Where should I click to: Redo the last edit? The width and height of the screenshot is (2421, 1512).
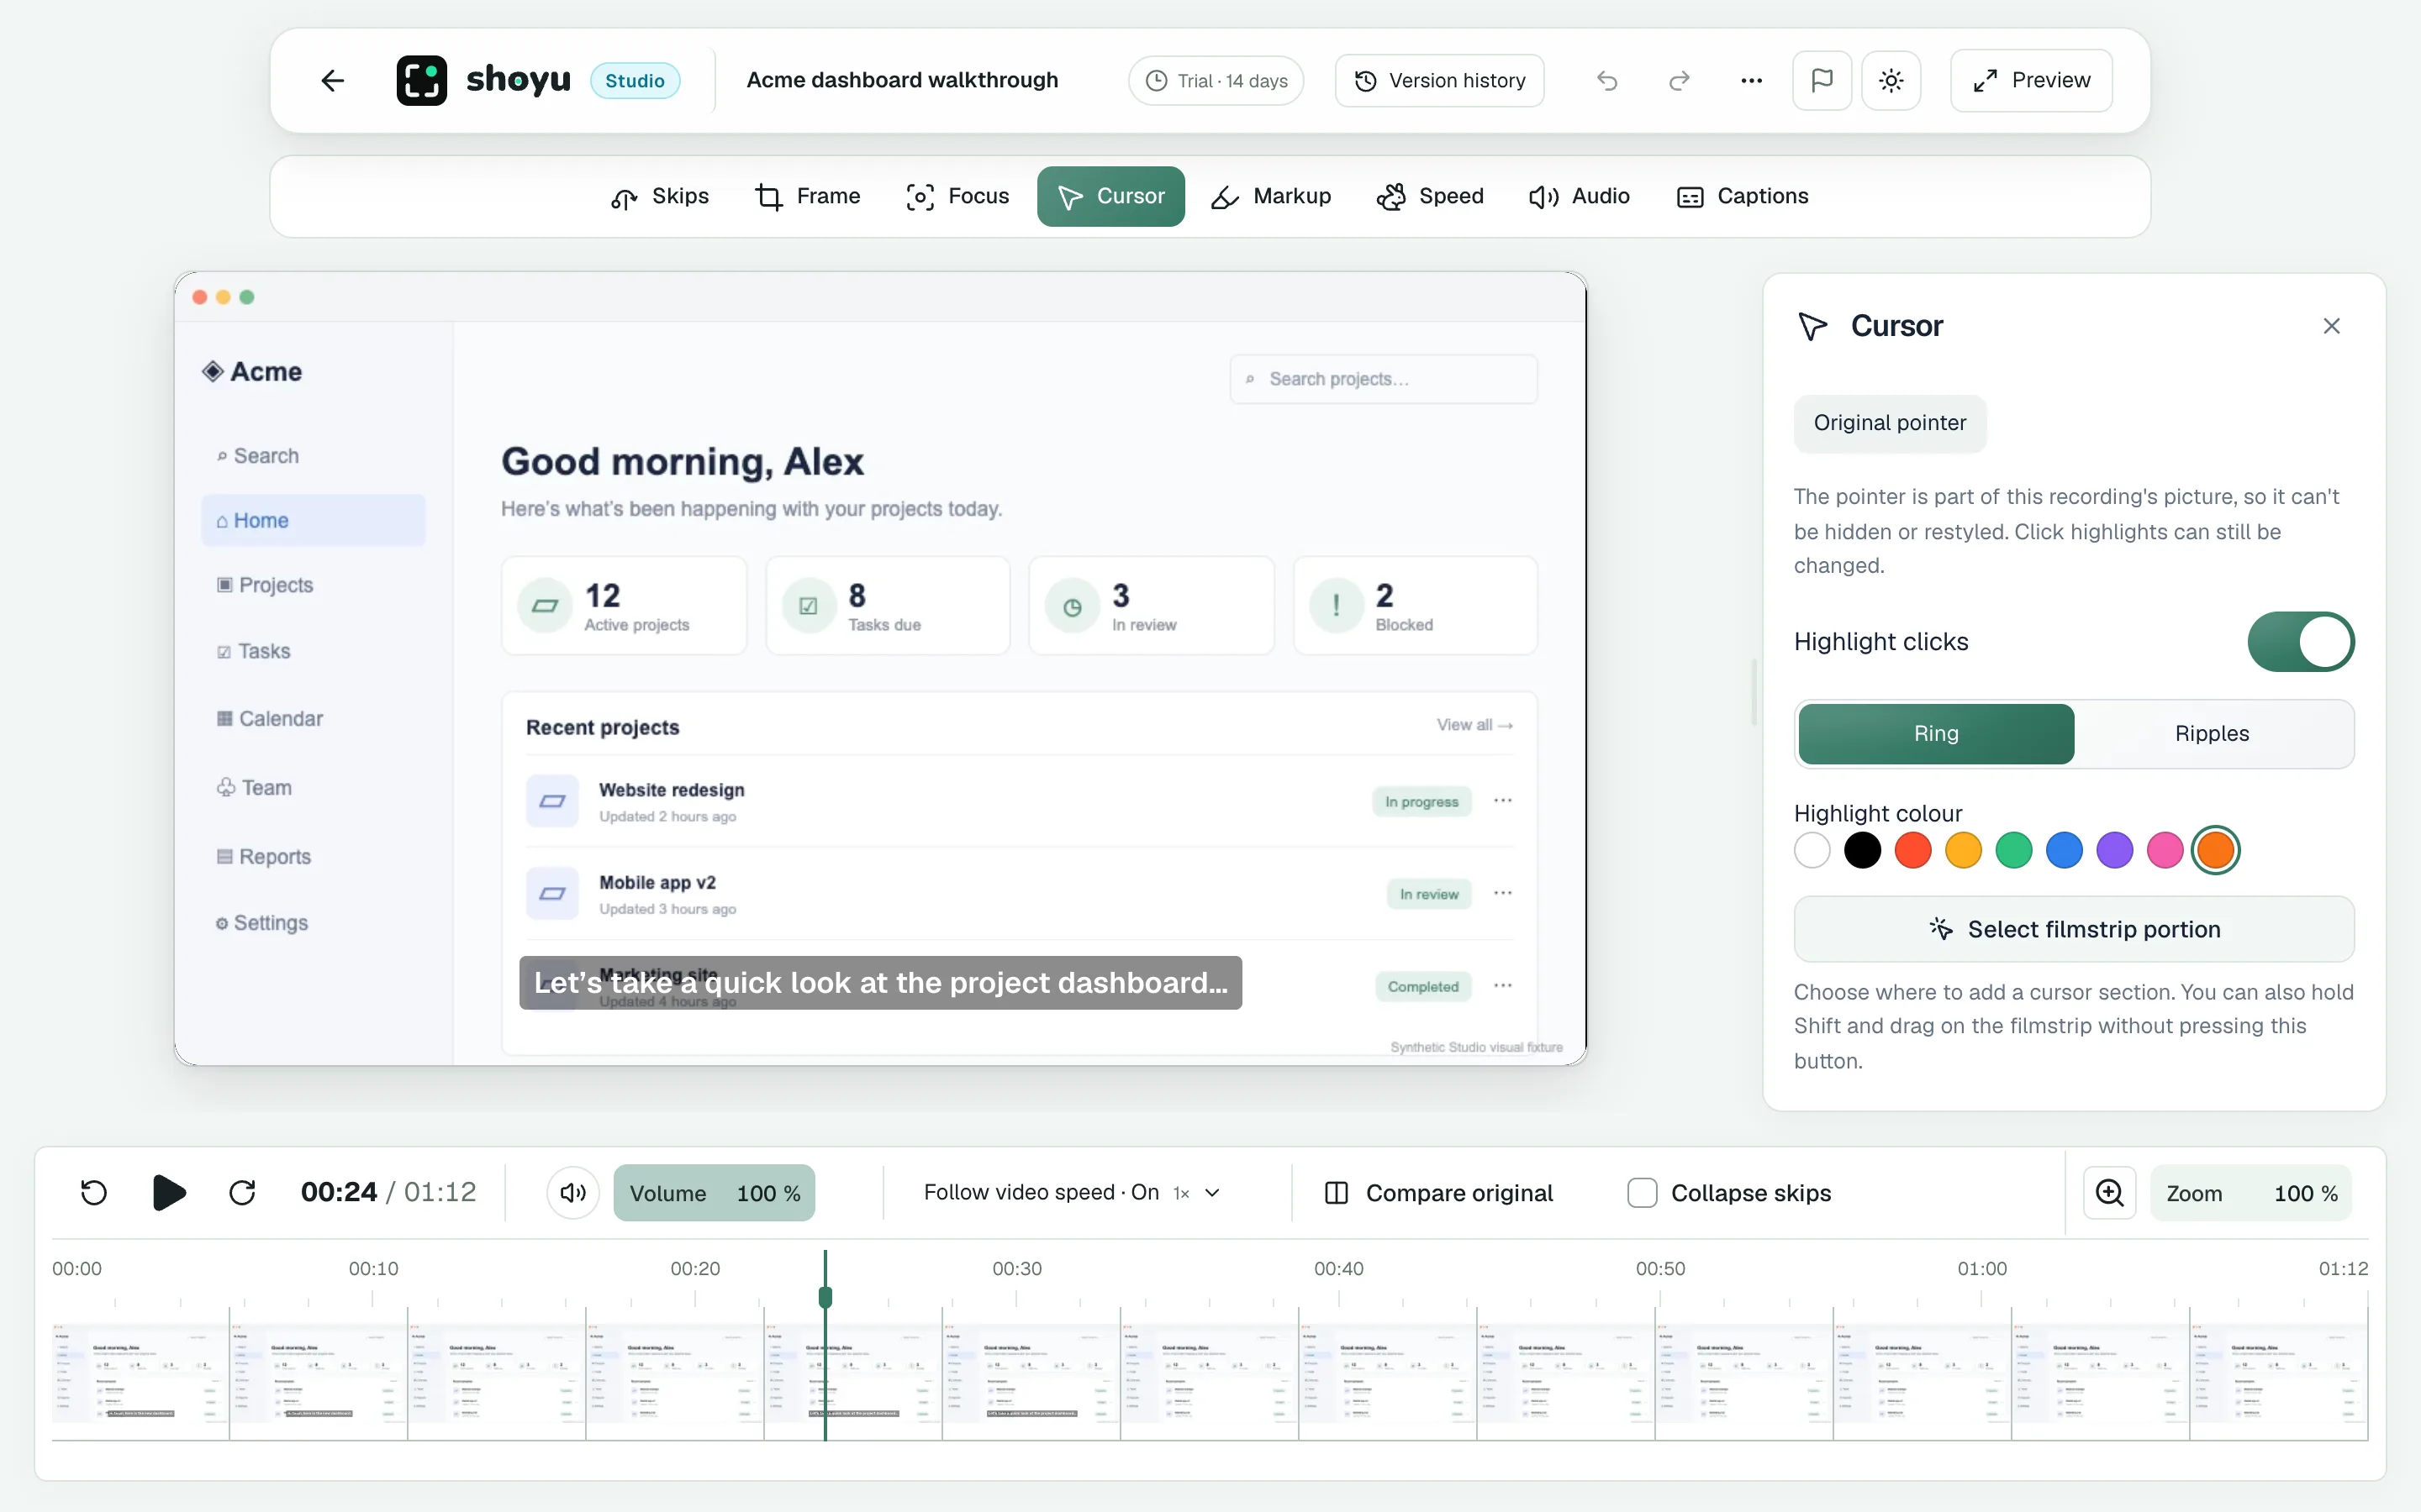point(1679,80)
